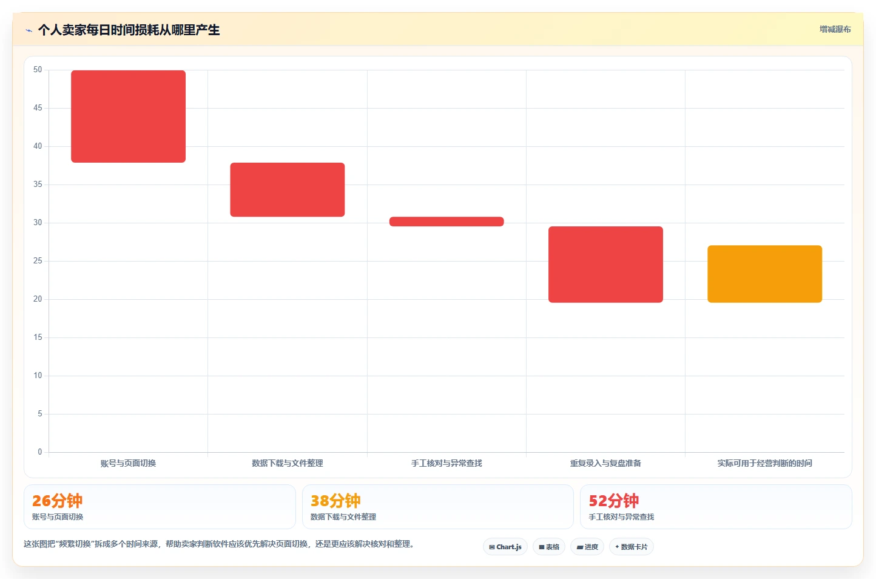This screenshot has width=876, height=579.
Task: Select the Chart.js chip
Action: point(505,547)
